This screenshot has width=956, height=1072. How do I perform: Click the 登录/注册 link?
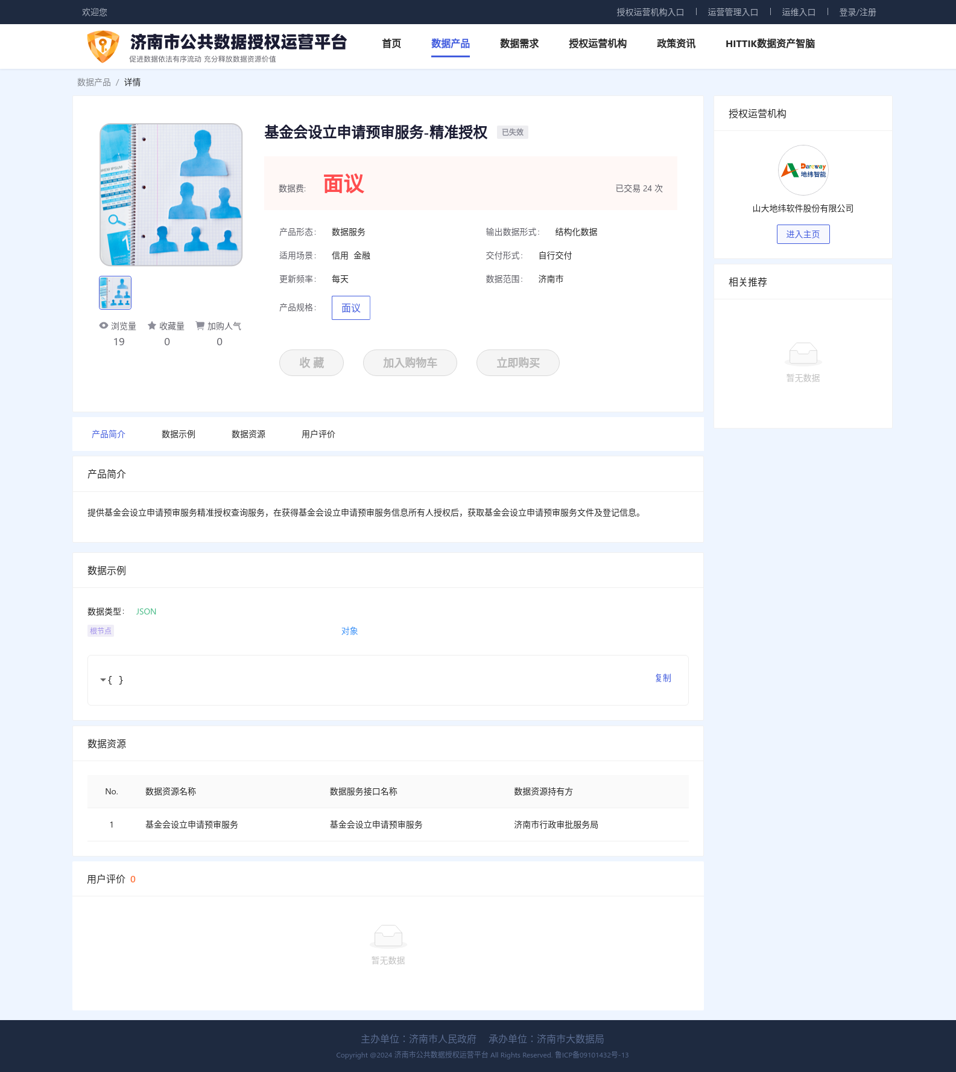858,12
